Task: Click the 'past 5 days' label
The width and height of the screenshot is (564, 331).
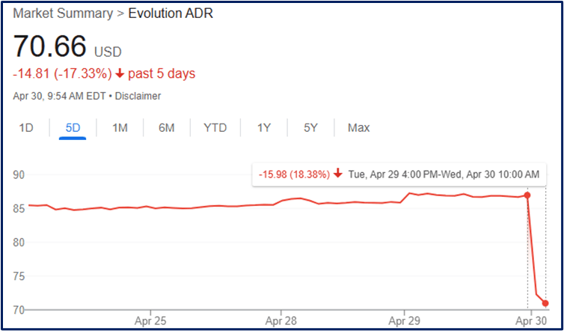Action: [162, 74]
